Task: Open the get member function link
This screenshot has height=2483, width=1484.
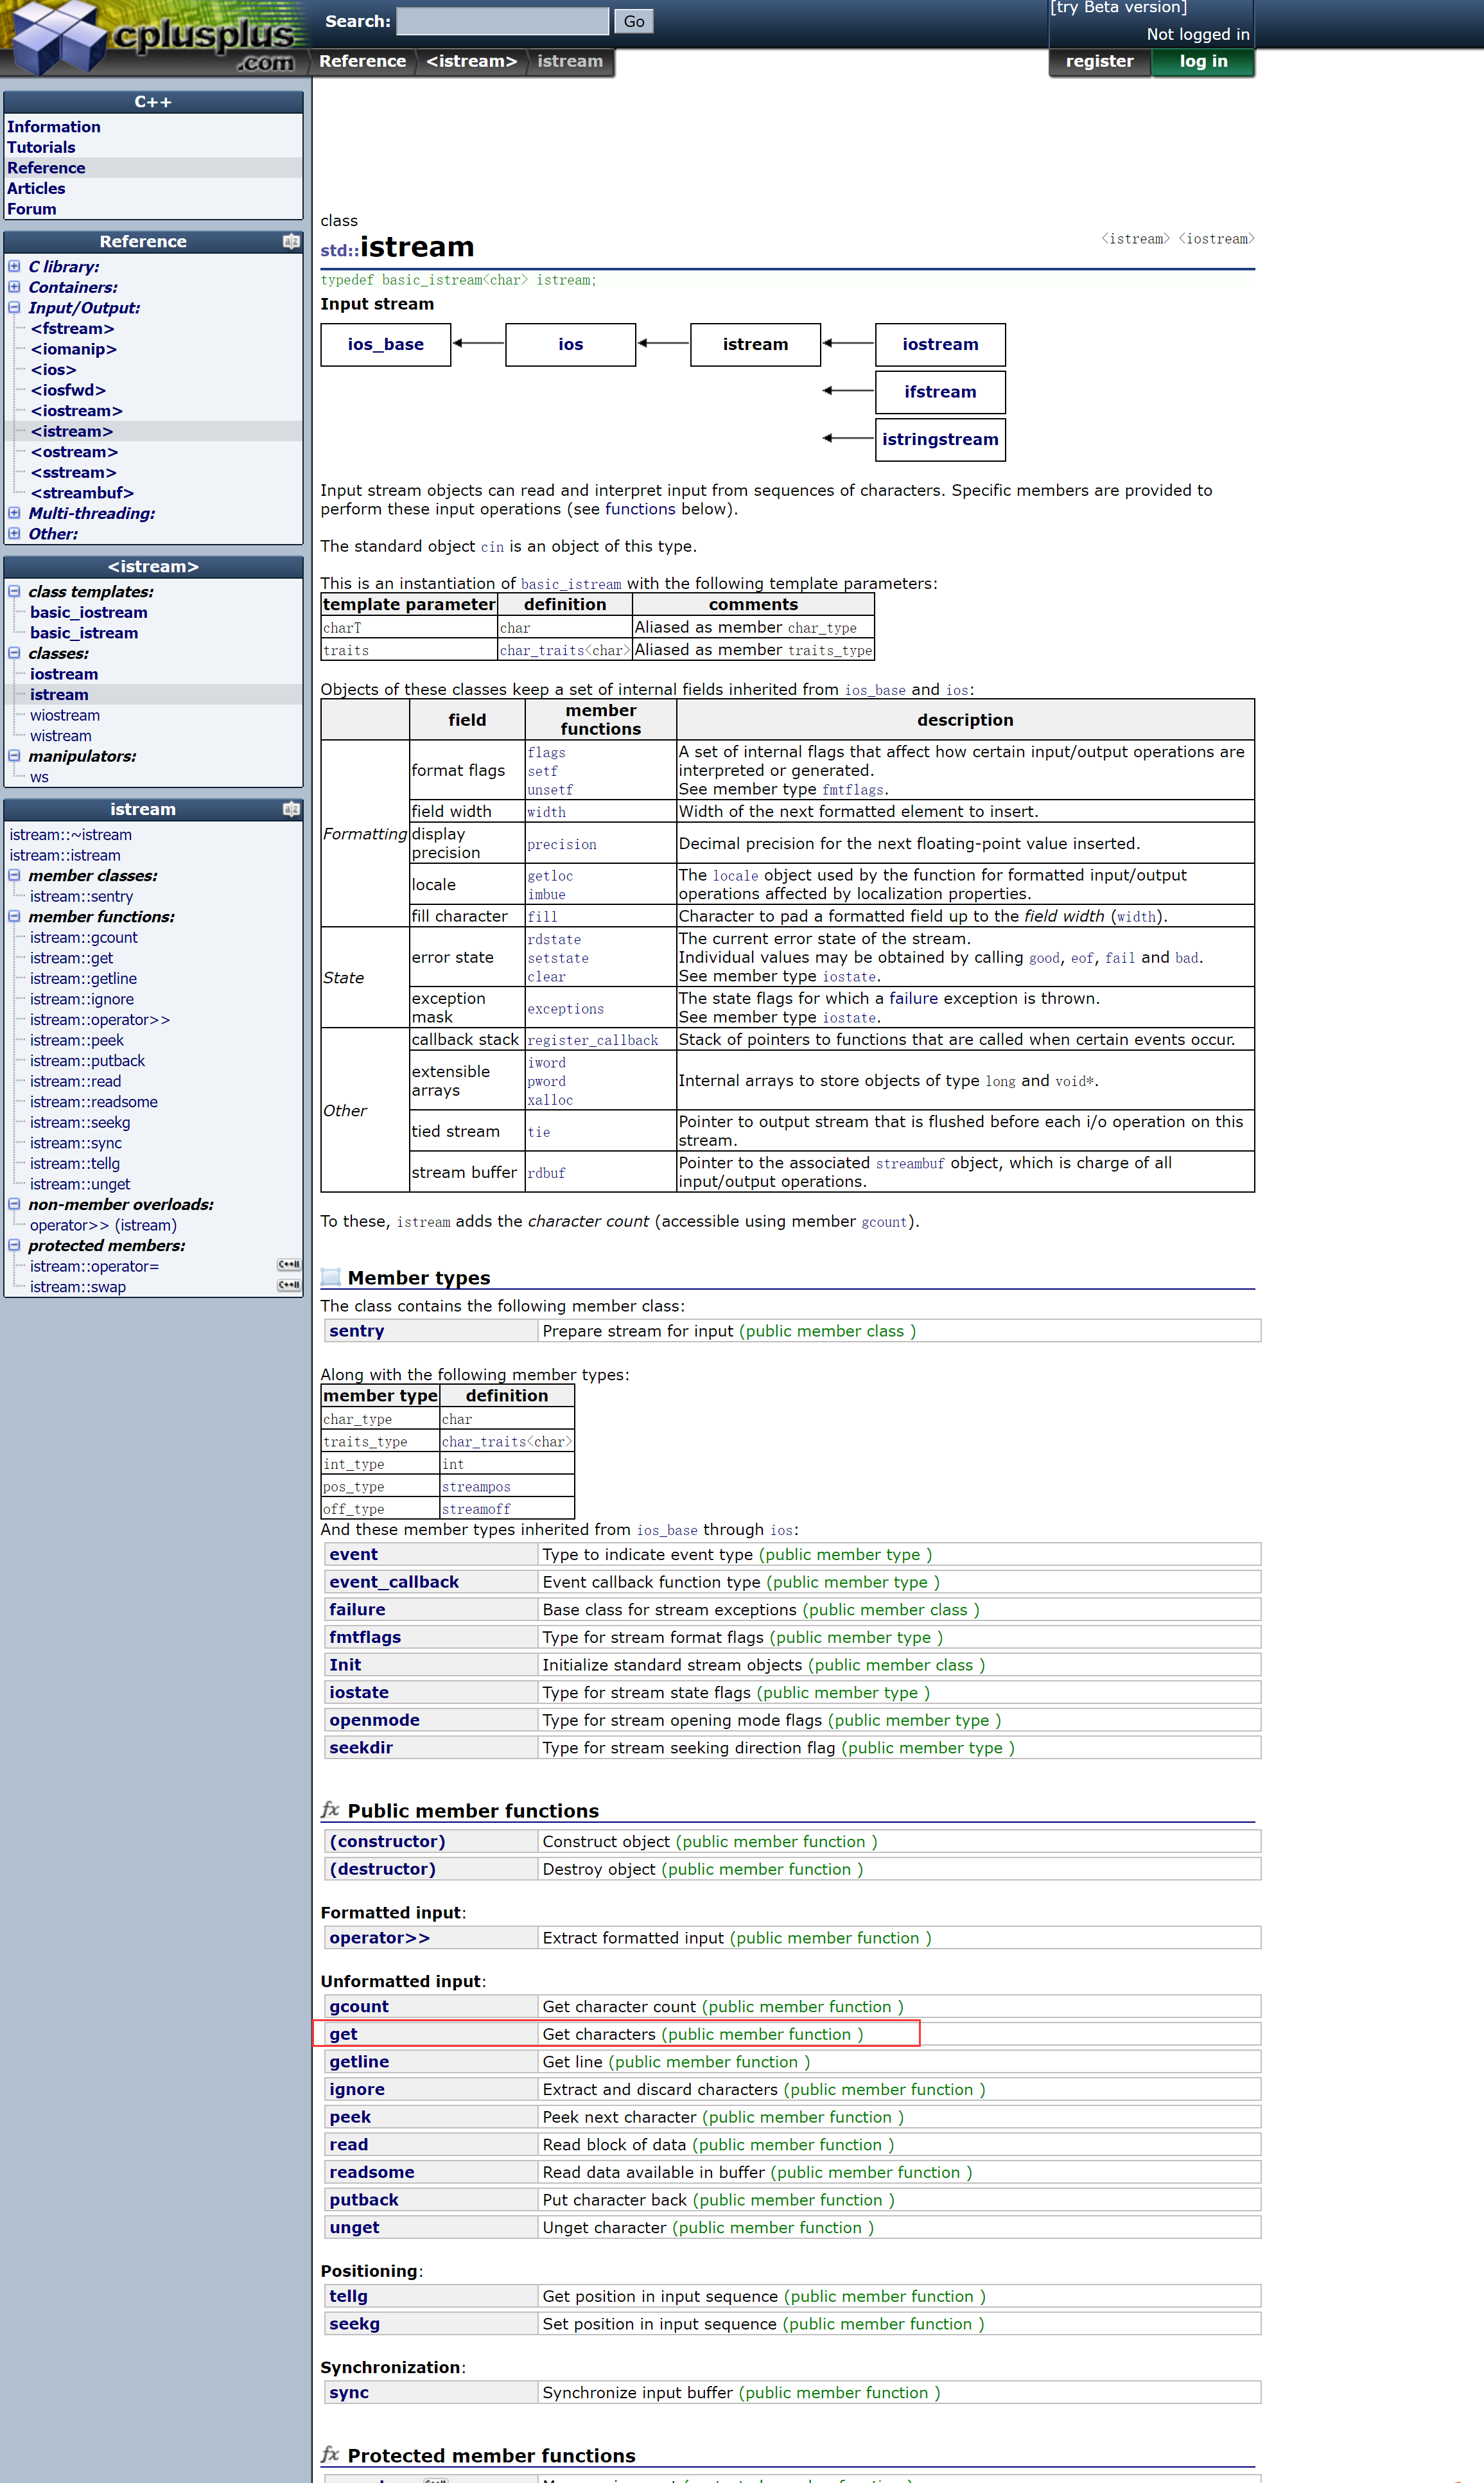Action: pyautogui.click(x=343, y=2034)
